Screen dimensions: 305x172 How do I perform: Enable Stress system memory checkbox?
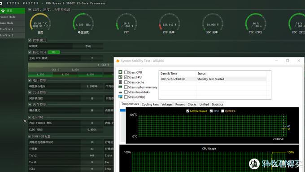126,87
